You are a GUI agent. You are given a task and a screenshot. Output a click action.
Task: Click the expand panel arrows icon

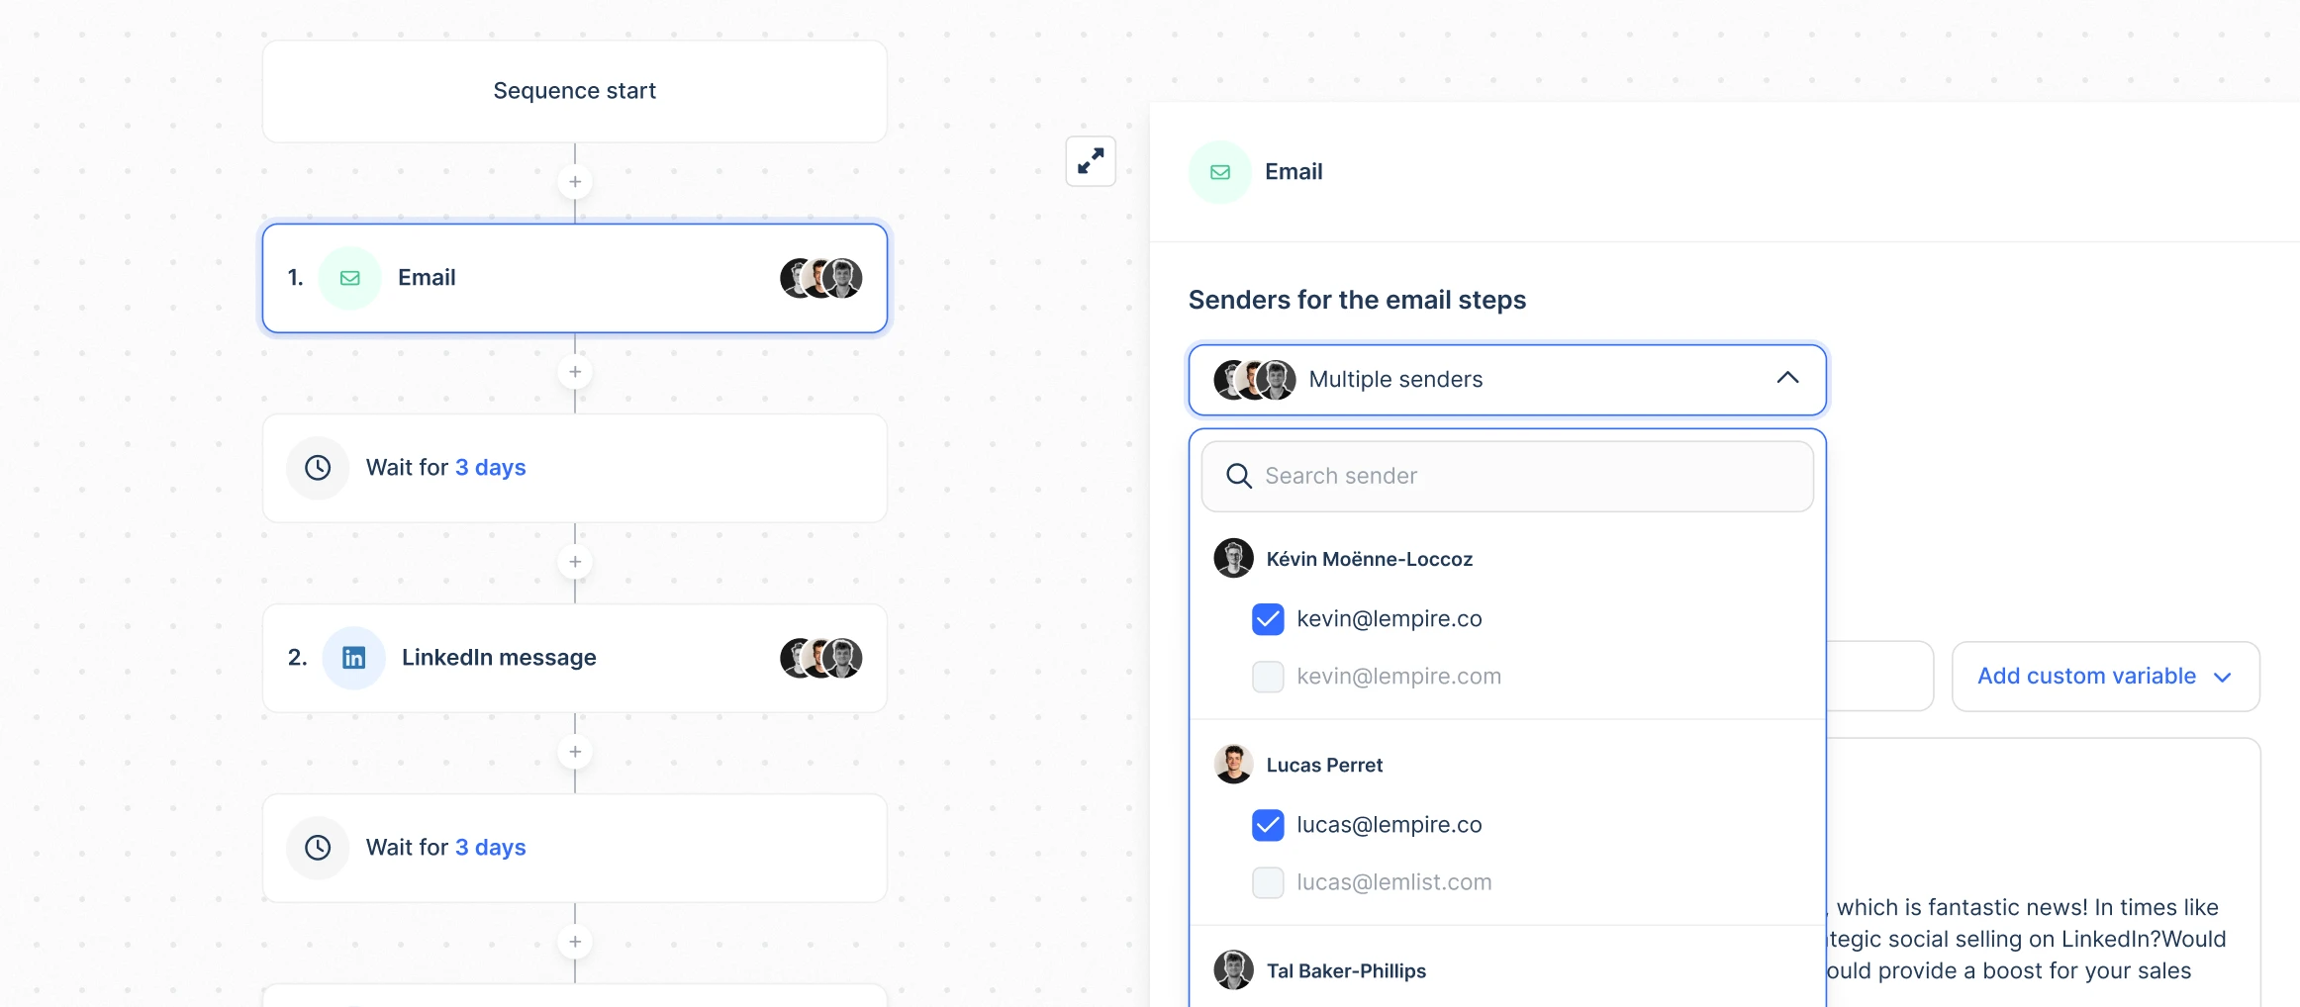tap(1091, 161)
